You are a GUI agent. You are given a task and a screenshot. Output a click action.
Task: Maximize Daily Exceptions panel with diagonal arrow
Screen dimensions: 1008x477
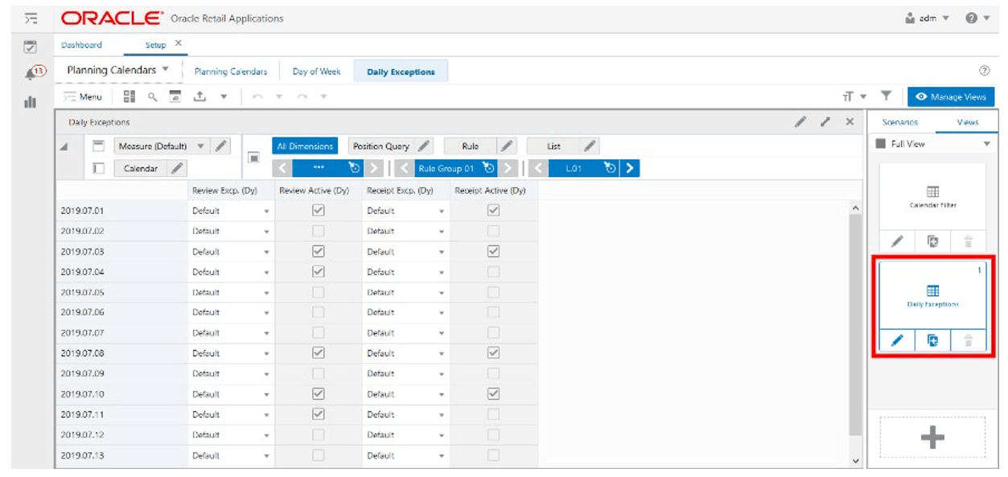click(825, 121)
